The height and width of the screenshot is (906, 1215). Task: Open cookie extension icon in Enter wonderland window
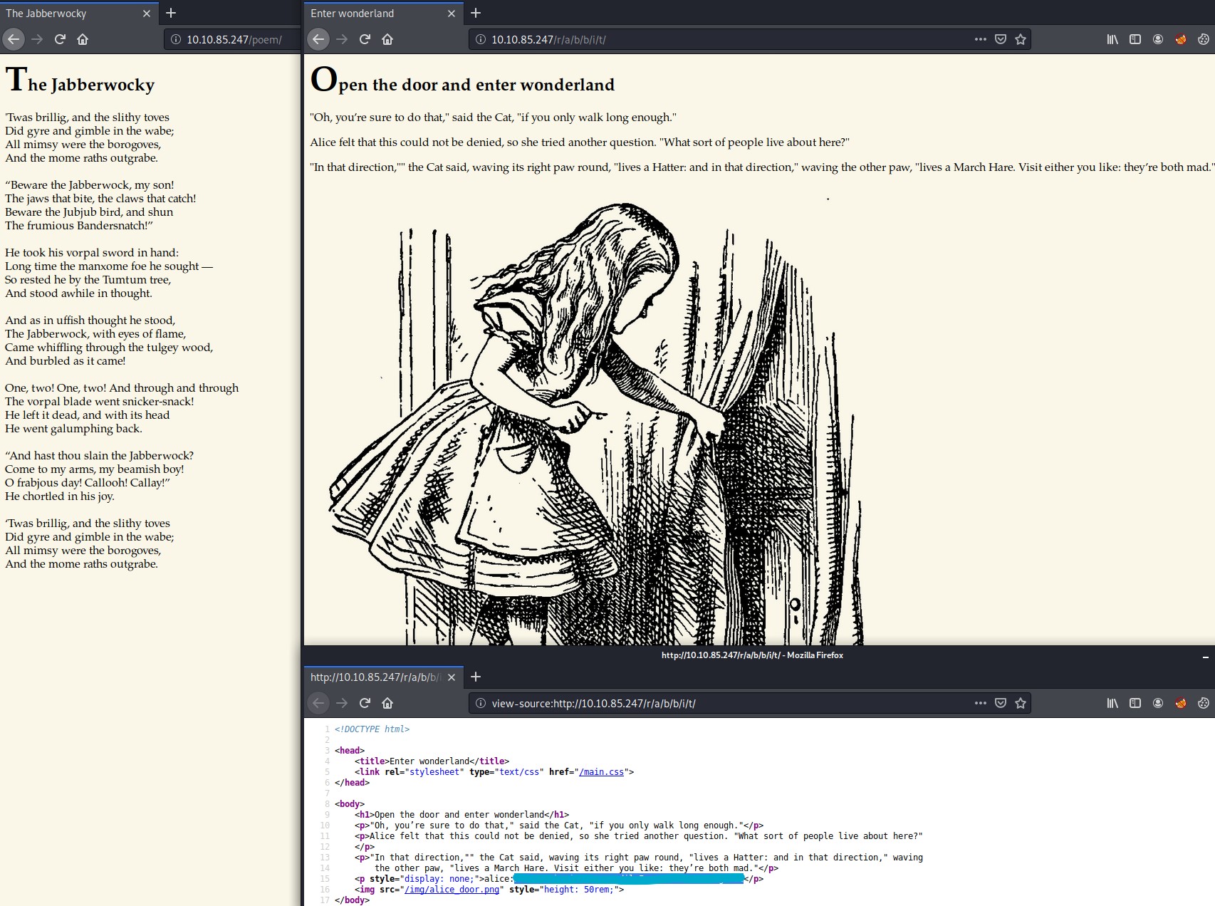[1204, 39]
